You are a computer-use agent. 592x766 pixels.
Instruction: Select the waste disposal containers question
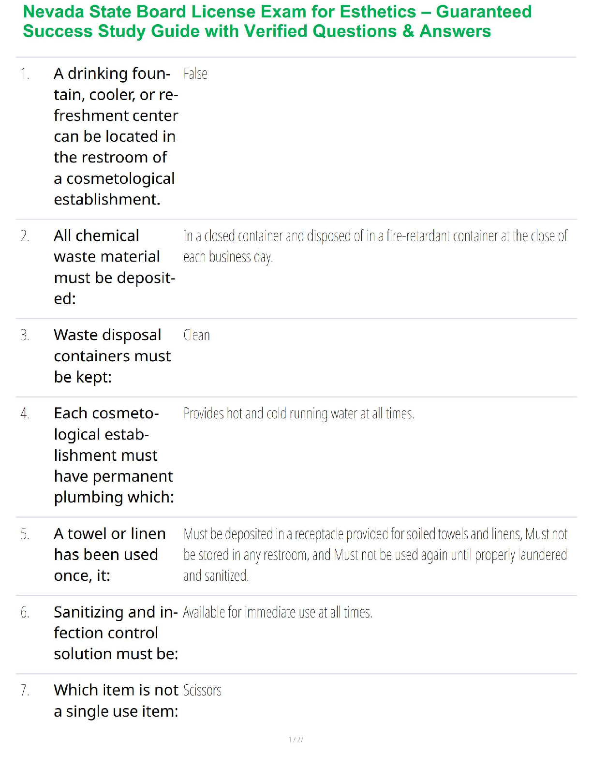coord(112,356)
